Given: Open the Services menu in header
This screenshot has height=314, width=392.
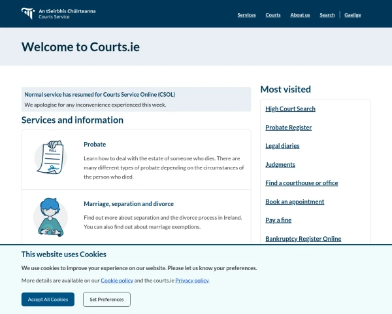Looking at the screenshot, I should (246, 15).
